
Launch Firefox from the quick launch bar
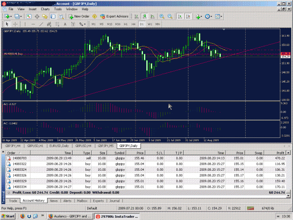click(23, 216)
